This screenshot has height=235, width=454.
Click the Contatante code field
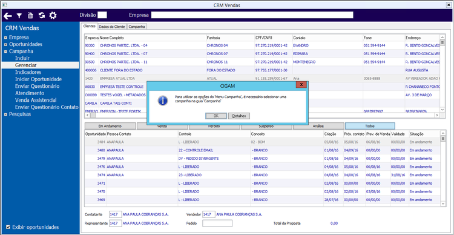click(x=115, y=214)
